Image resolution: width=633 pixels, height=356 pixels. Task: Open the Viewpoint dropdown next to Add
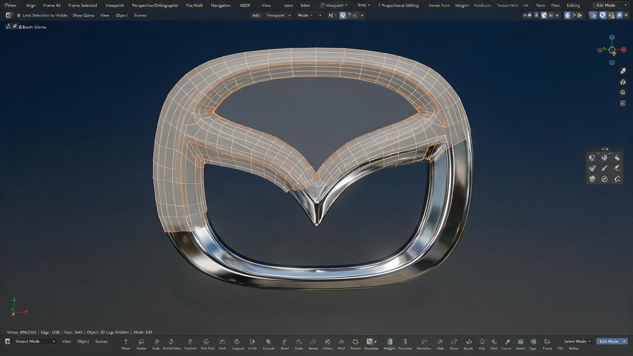coord(279,15)
